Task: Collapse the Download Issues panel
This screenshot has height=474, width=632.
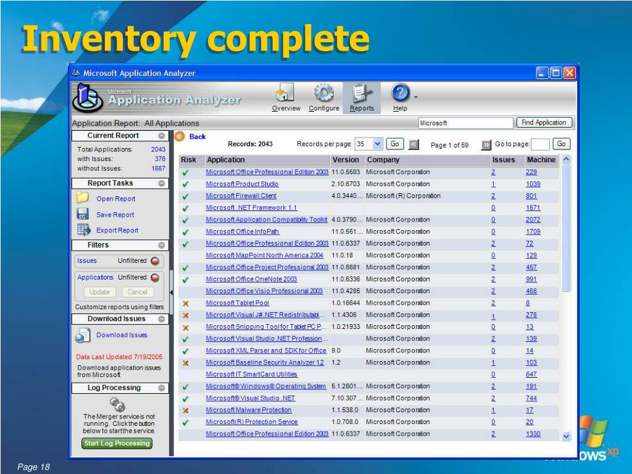Action: click(161, 319)
